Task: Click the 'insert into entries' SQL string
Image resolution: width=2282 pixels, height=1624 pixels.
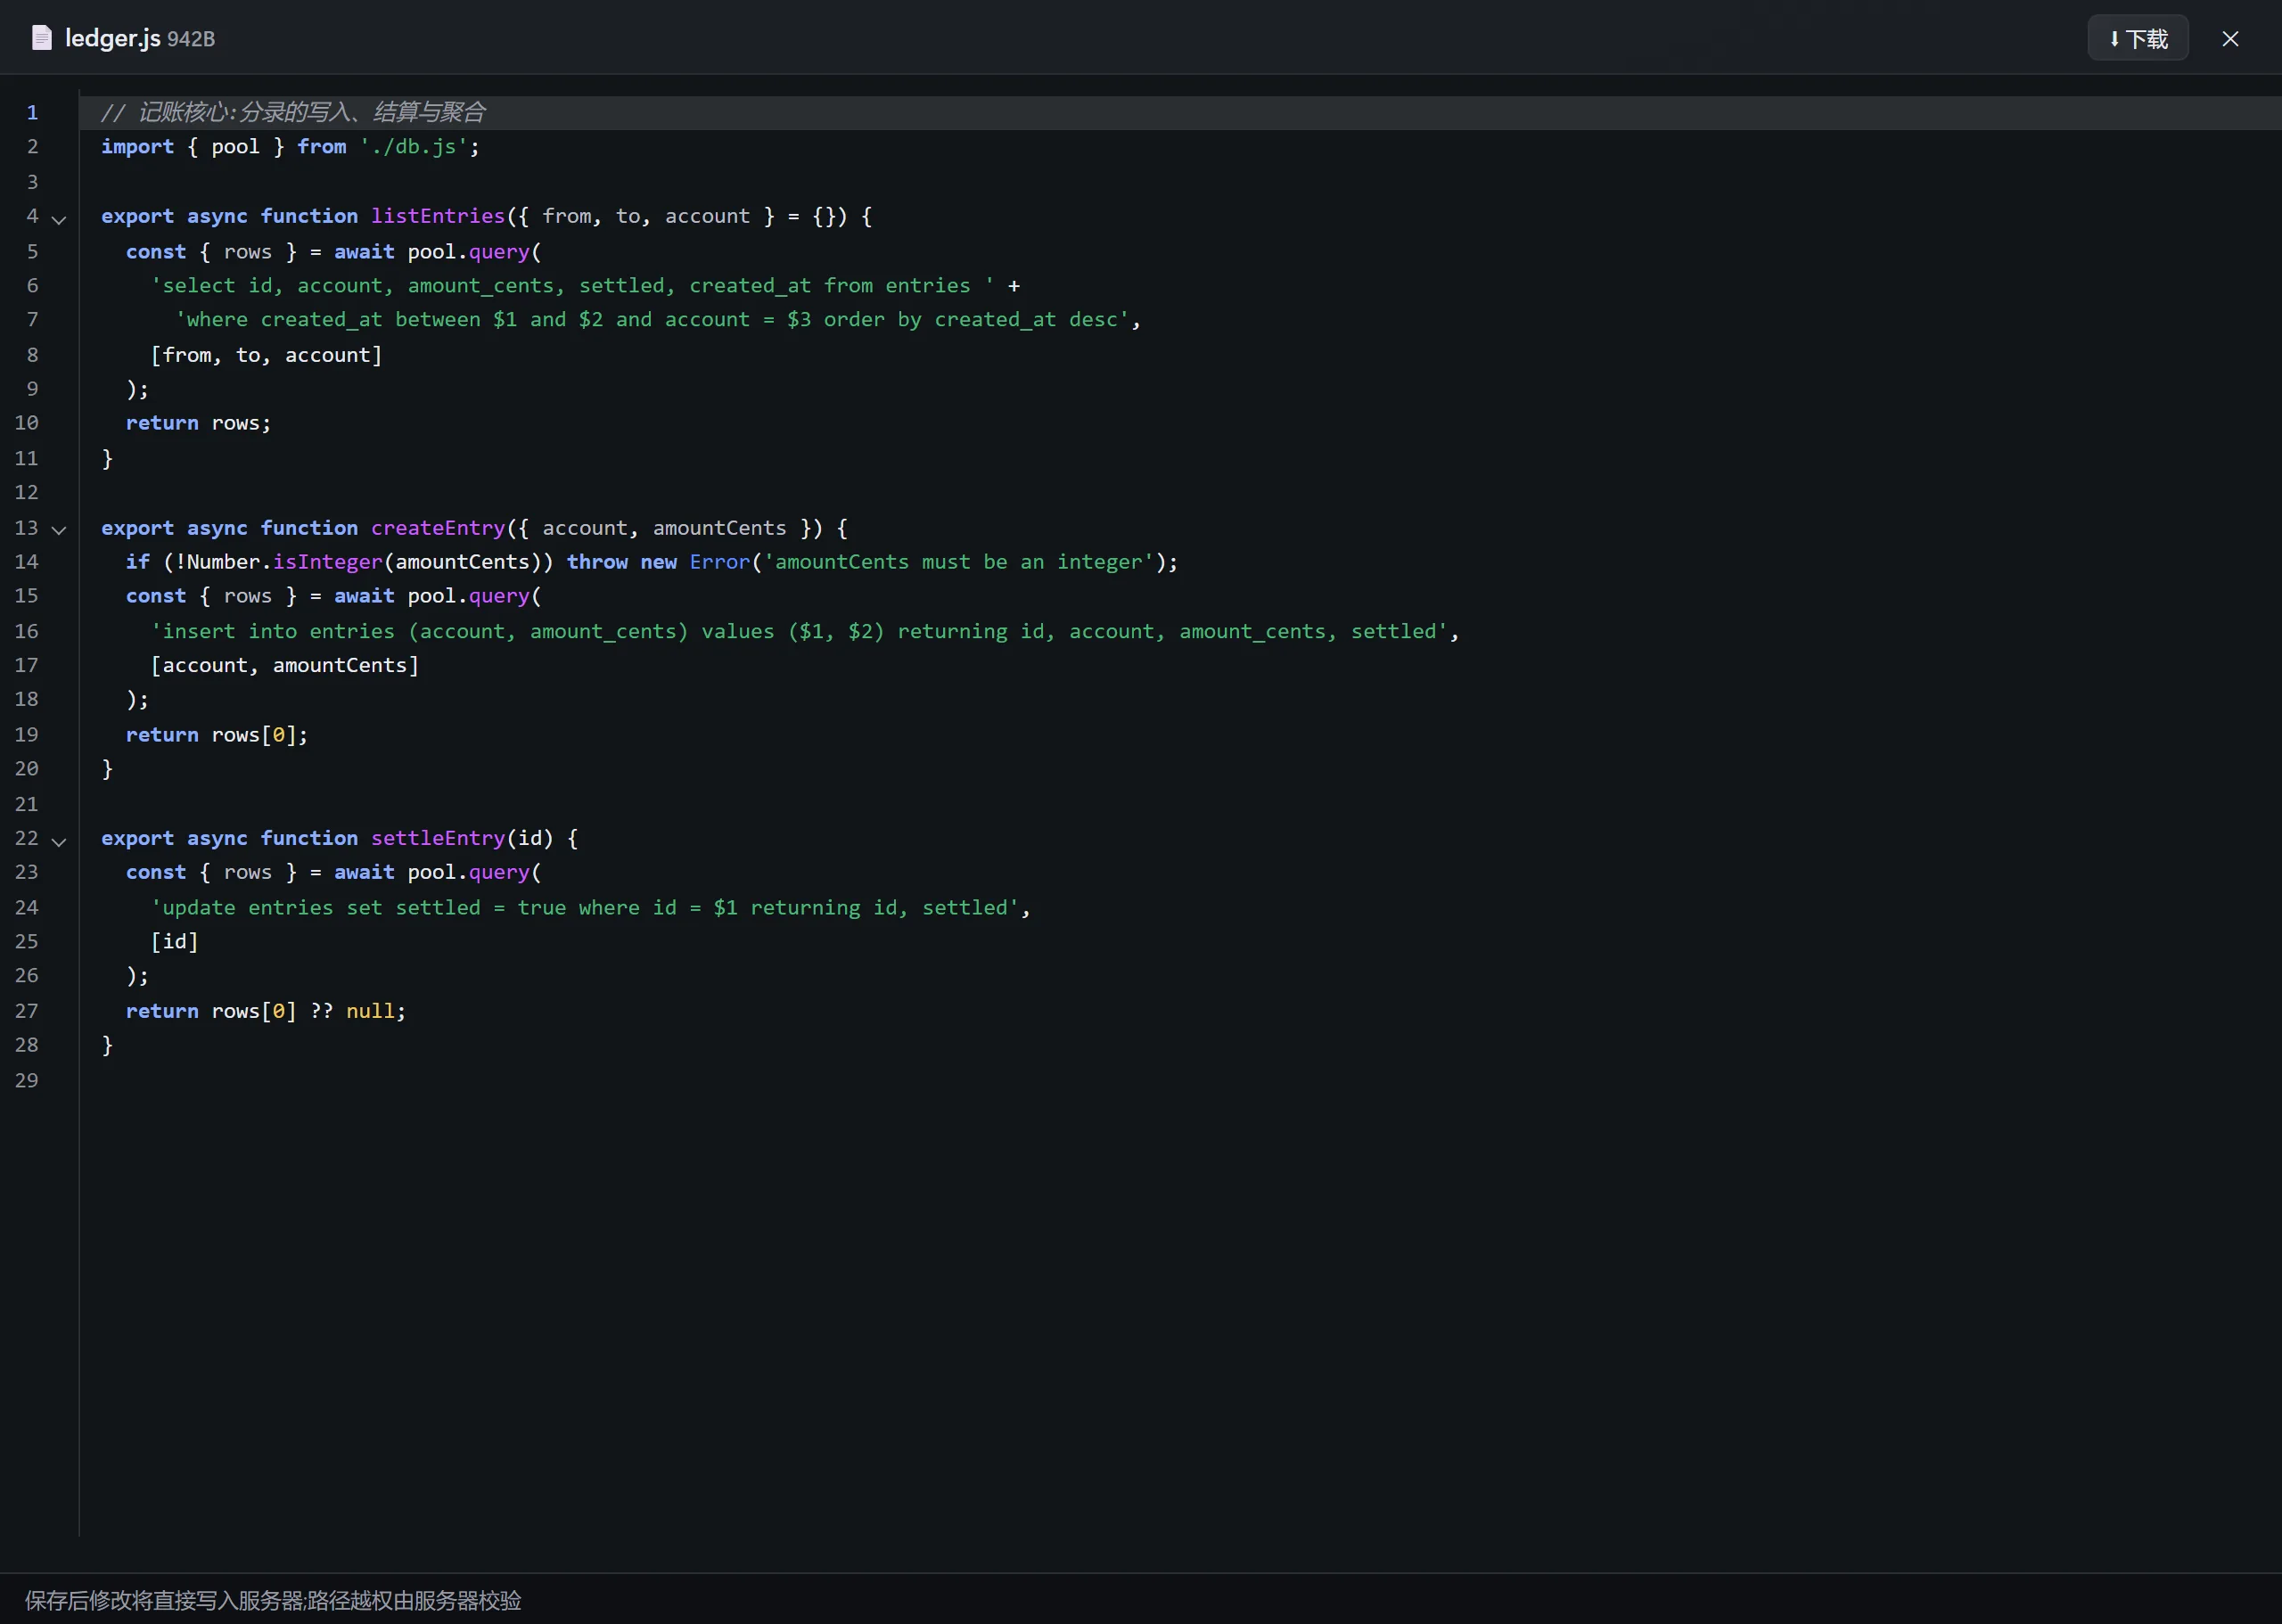Action: click(x=799, y=631)
